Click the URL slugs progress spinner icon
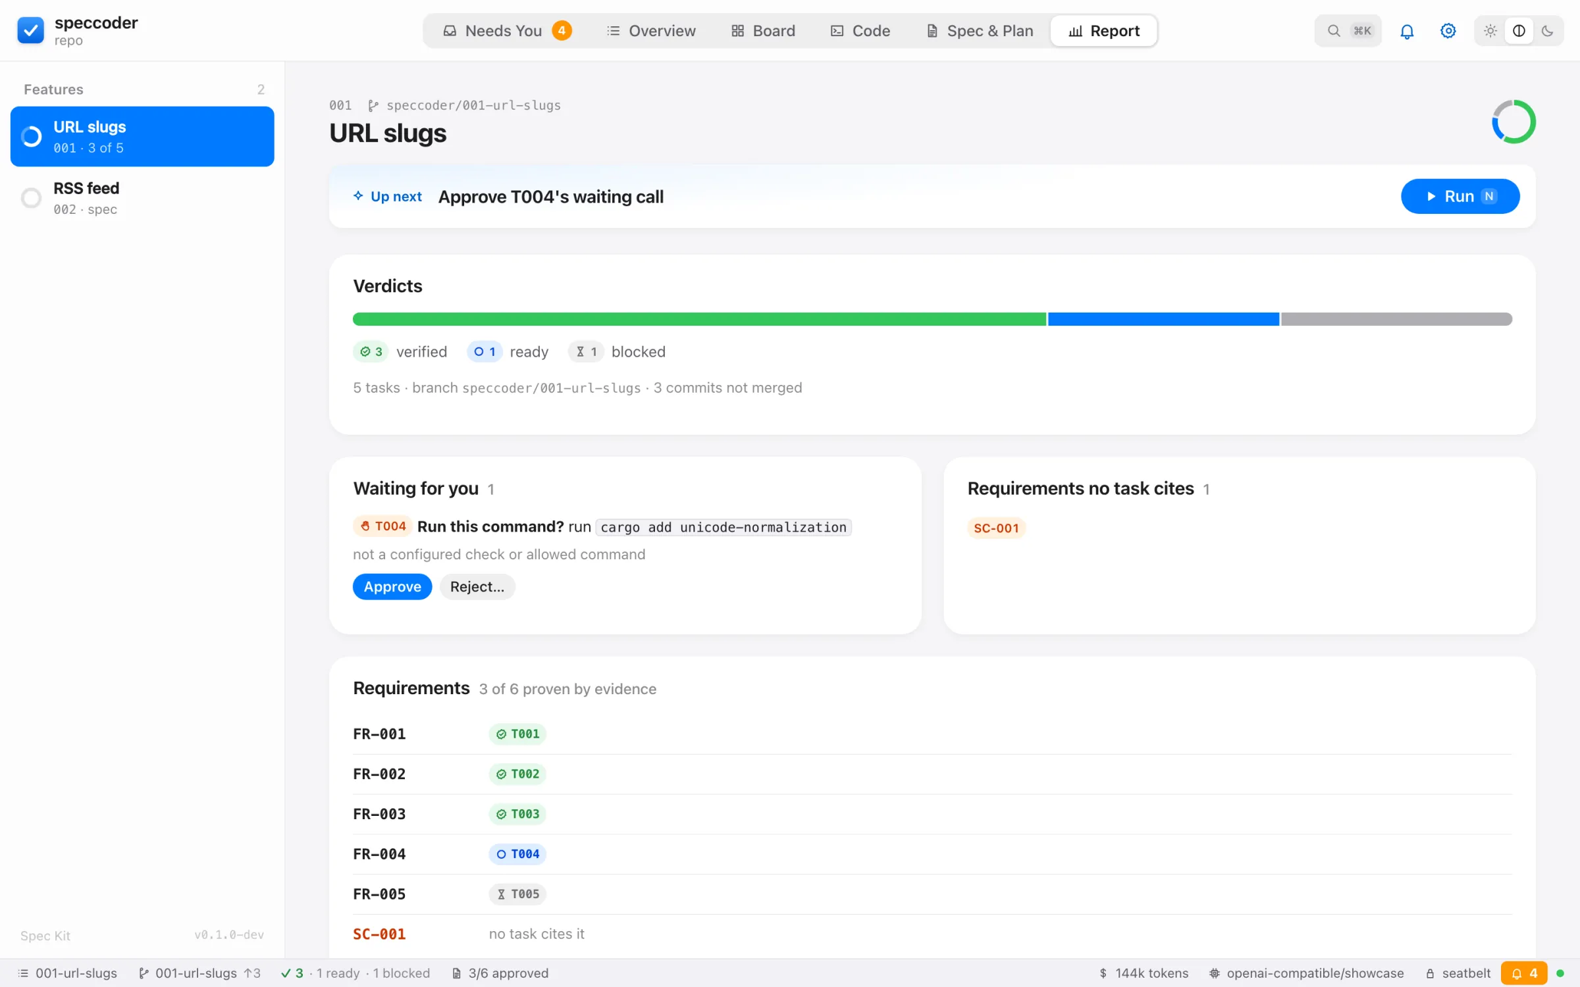 [31, 136]
